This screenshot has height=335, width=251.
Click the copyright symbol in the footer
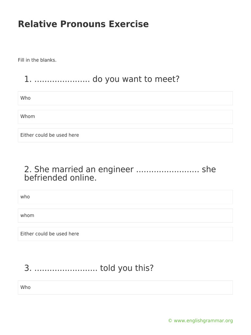pyautogui.click(x=170, y=321)
